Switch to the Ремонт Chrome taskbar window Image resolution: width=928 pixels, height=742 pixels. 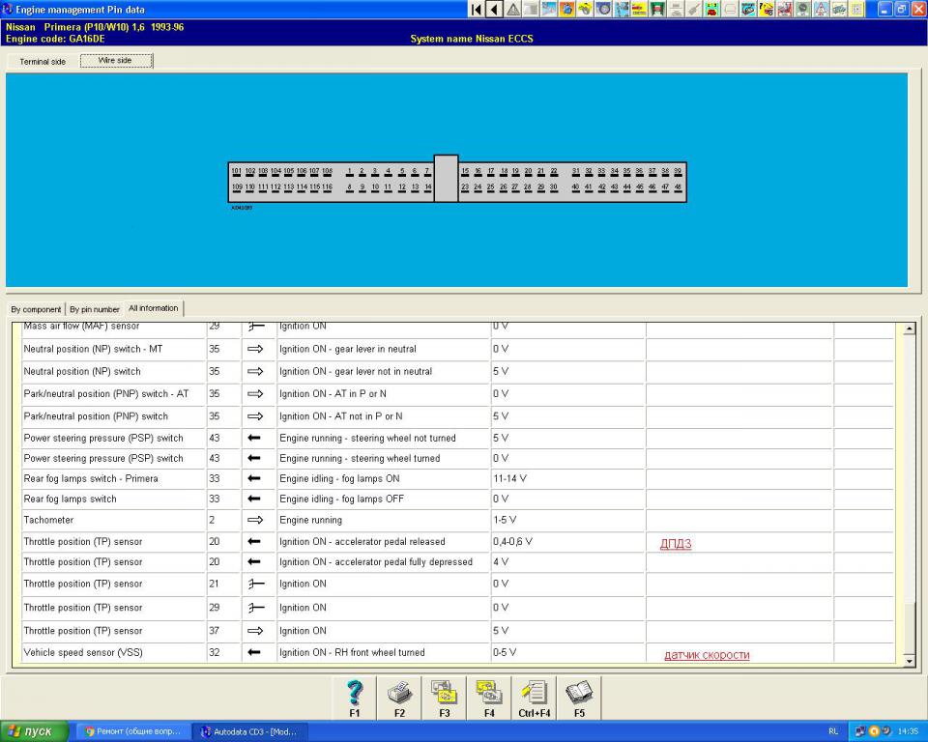coord(133,732)
